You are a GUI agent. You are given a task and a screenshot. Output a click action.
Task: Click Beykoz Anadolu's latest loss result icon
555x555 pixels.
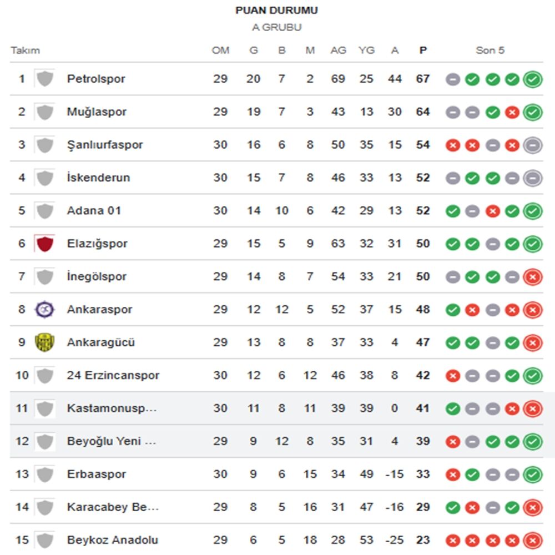tap(532, 540)
